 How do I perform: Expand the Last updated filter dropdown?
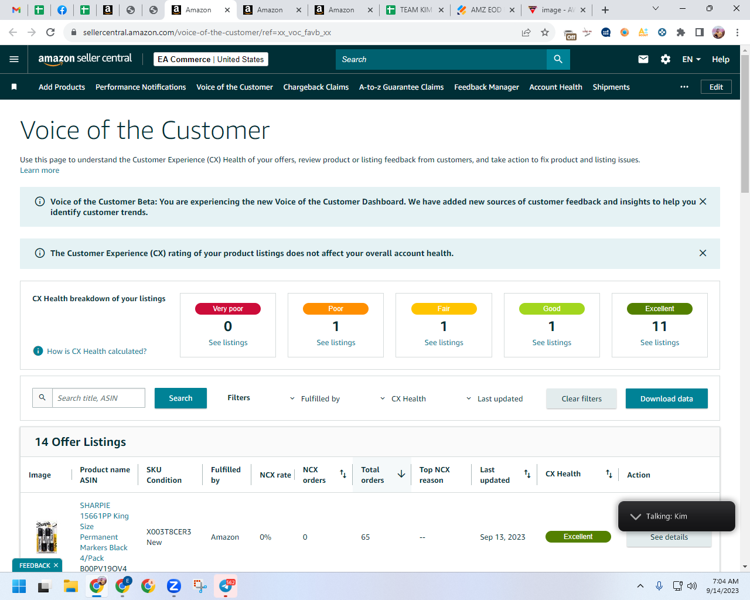pos(494,398)
